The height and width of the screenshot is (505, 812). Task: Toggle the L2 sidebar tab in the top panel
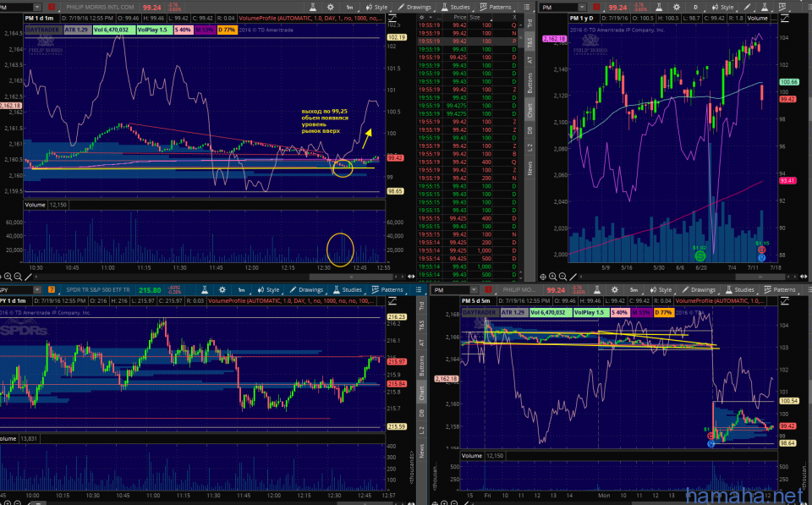coord(529,148)
